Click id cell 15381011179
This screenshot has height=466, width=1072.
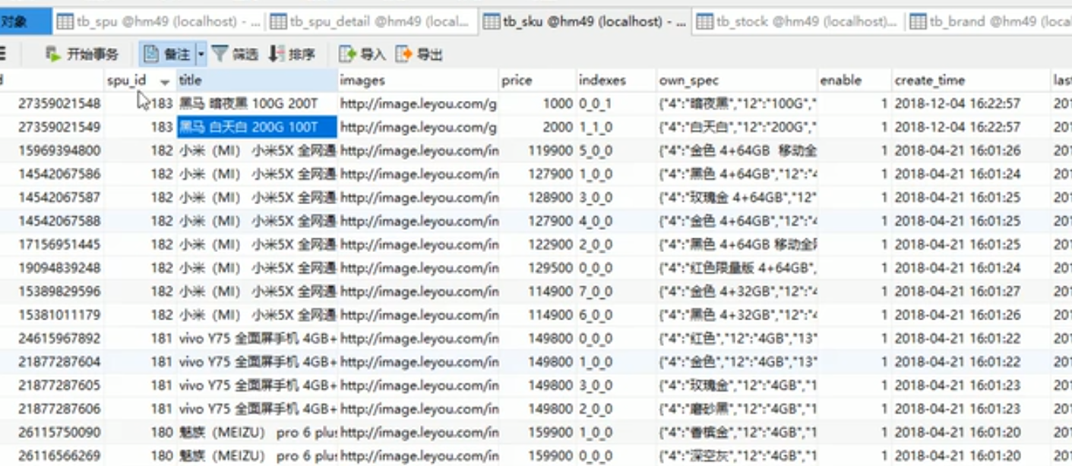pyautogui.click(x=59, y=314)
